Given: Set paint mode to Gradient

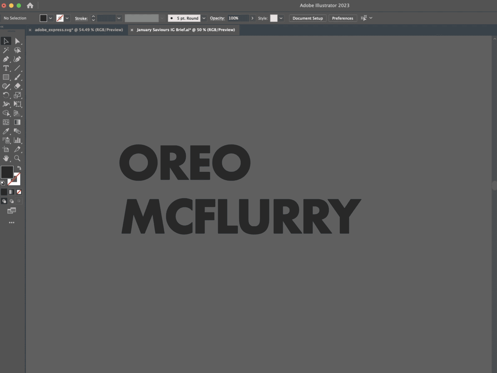Looking at the screenshot, I should [x=11, y=192].
